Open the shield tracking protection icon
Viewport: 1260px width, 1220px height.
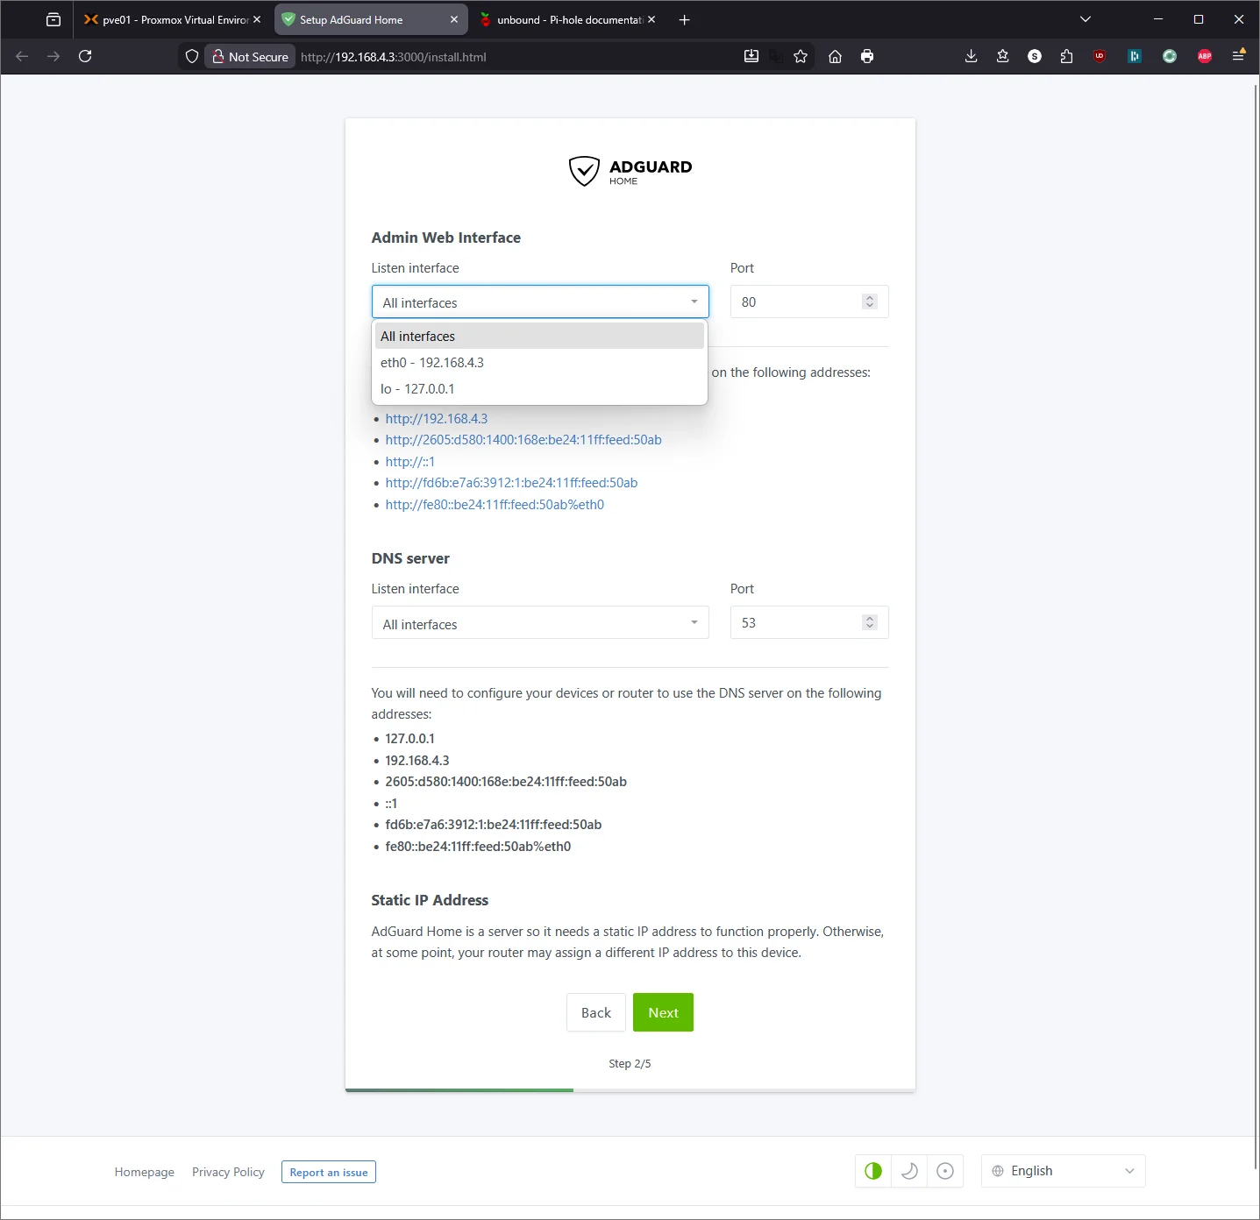tap(191, 55)
